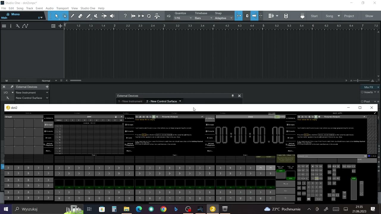Open dot2 from the Windows taskbar
This screenshot has height=214, width=381.
pos(213,209)
